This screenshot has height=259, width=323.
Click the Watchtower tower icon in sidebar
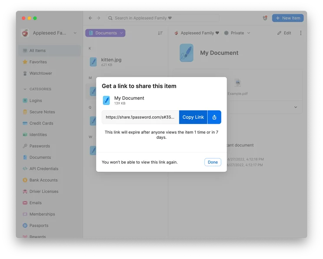pyautogui.click(x=25, y=73)
